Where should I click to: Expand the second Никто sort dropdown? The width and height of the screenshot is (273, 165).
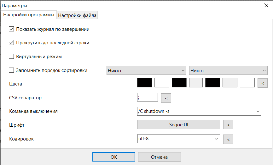click(228, 71)
